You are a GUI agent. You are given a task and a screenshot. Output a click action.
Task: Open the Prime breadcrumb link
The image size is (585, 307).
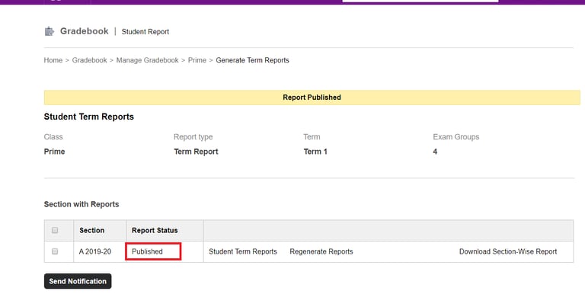[x=197, y=60]
